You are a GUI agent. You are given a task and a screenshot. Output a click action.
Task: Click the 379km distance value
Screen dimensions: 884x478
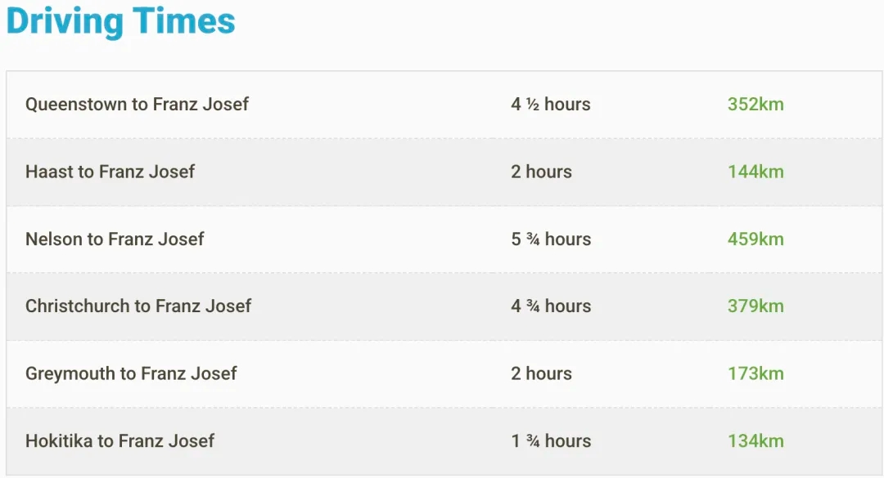pyautogui.click(x=755, y=306)
